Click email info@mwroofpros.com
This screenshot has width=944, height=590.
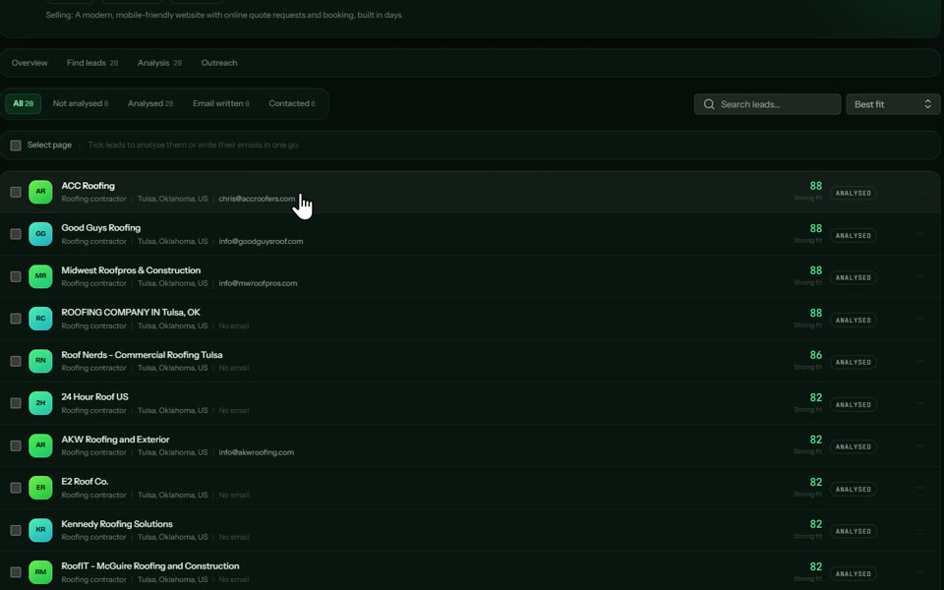(258, 283)
